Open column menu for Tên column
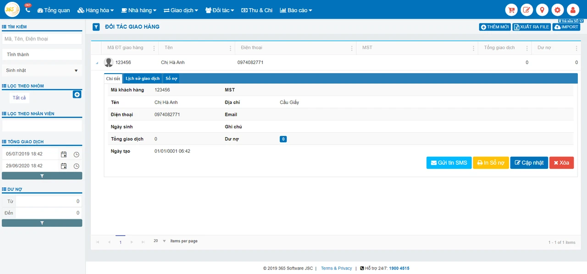The width and height of the screenshot is (587, 274). point(231,48)
